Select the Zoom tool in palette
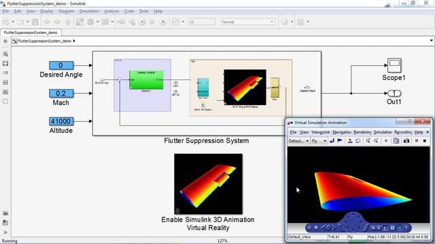This screenshot has height=244, width=435. 5,54
